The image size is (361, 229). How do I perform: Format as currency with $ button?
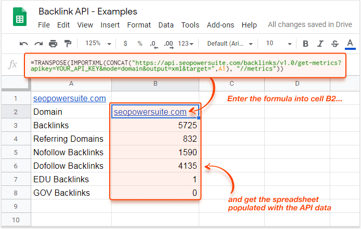125,43
